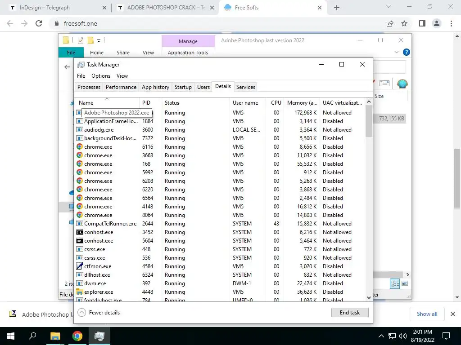Viewport: 461px width, 345px height.
Task: Switch to Chrome from the taskbar
Action: click(x=77, y=336)
